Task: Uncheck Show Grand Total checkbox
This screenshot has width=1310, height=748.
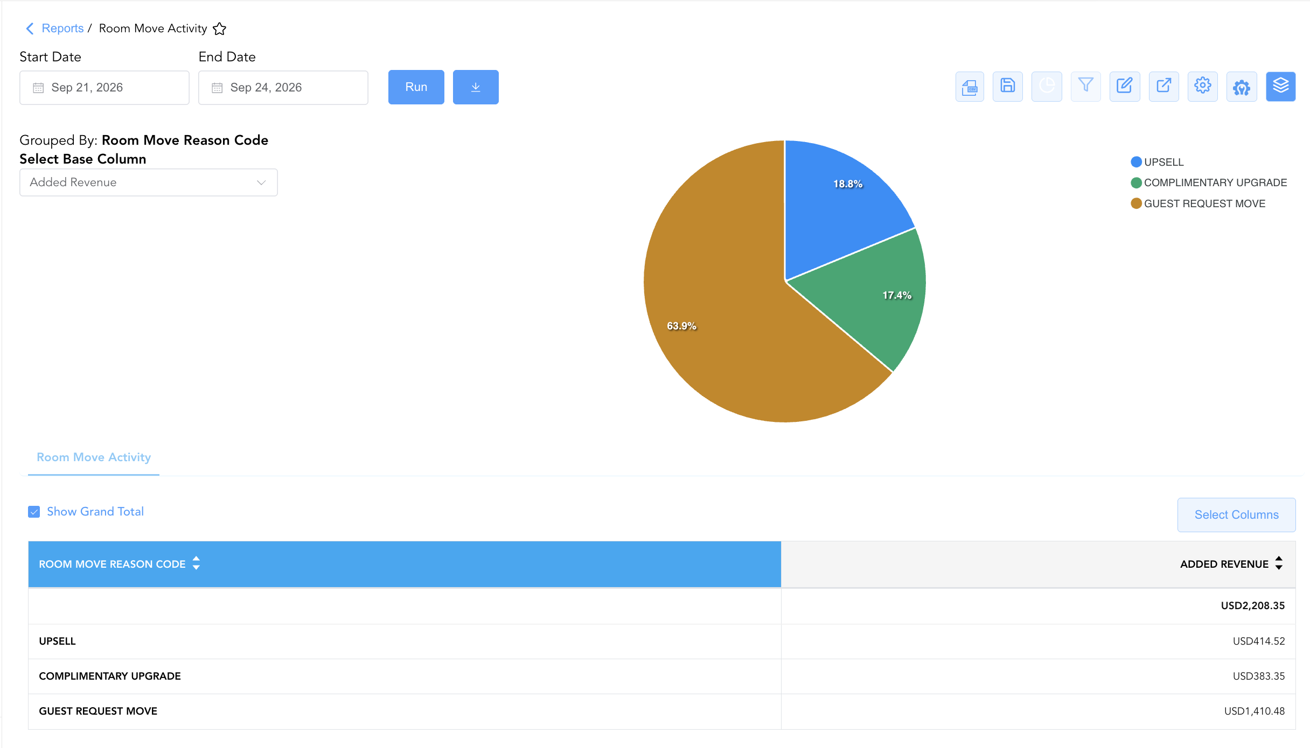Action: click(34, 512)
